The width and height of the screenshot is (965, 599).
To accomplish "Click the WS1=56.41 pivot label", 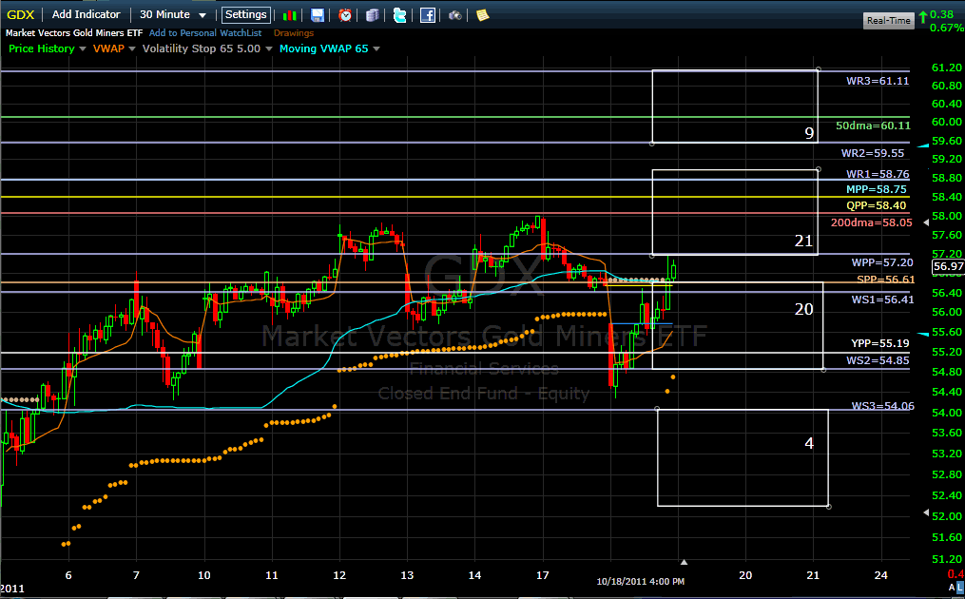I will tap(882, 299).
